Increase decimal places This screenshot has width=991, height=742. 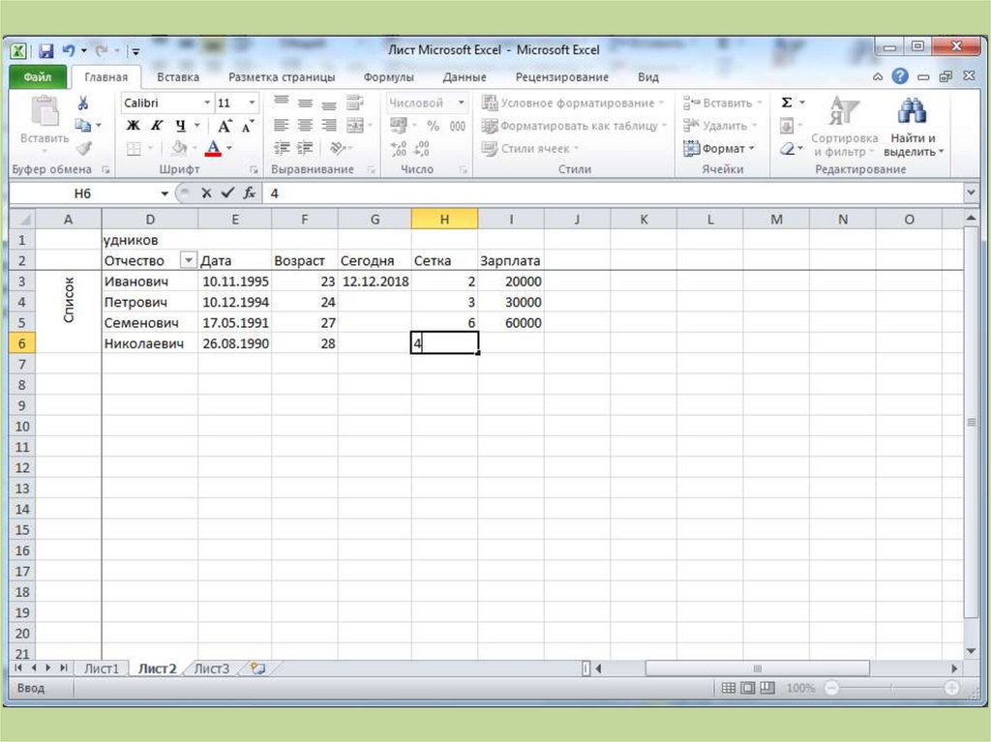pos(399,149)
